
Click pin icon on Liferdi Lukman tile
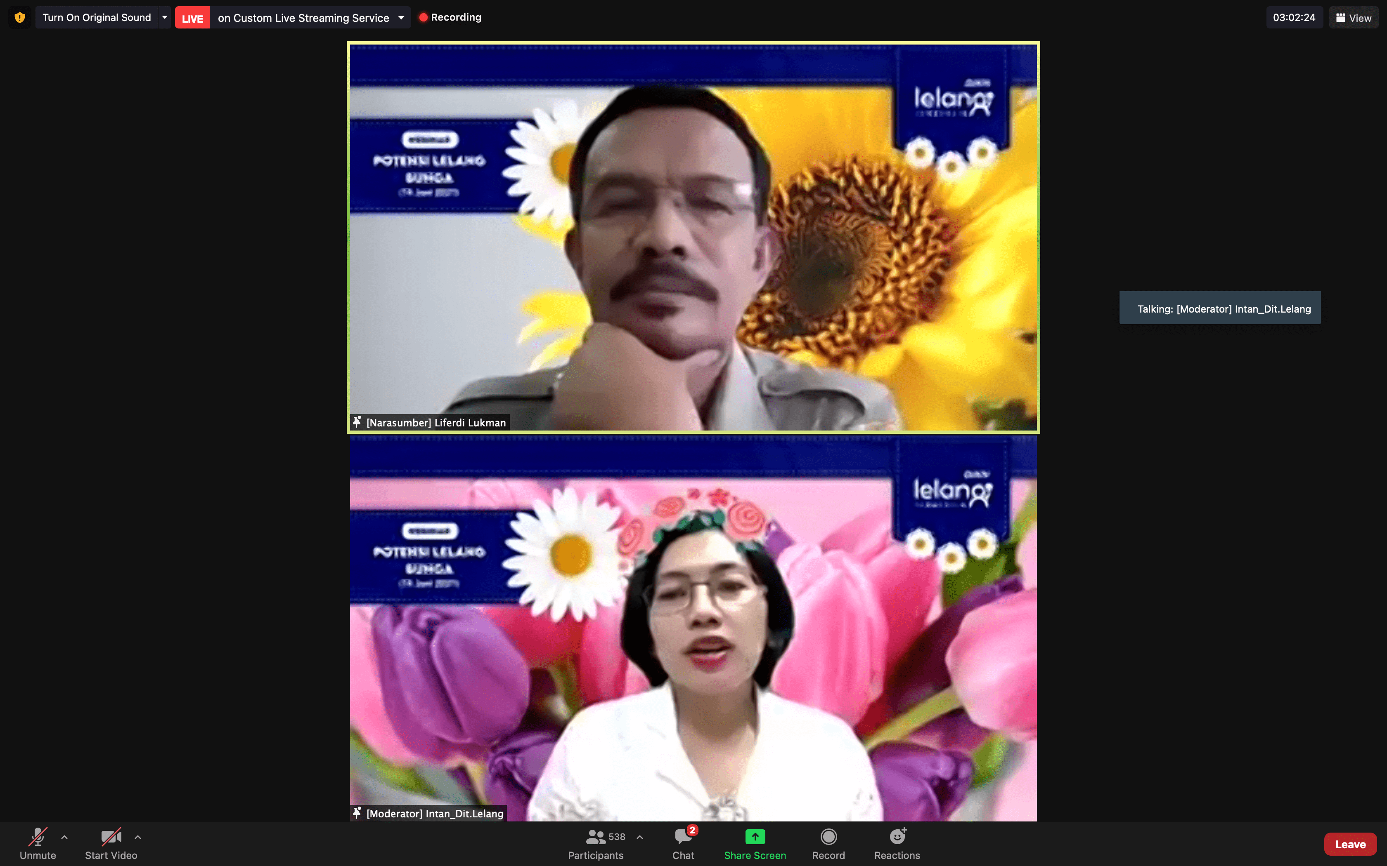click(357, 422)
